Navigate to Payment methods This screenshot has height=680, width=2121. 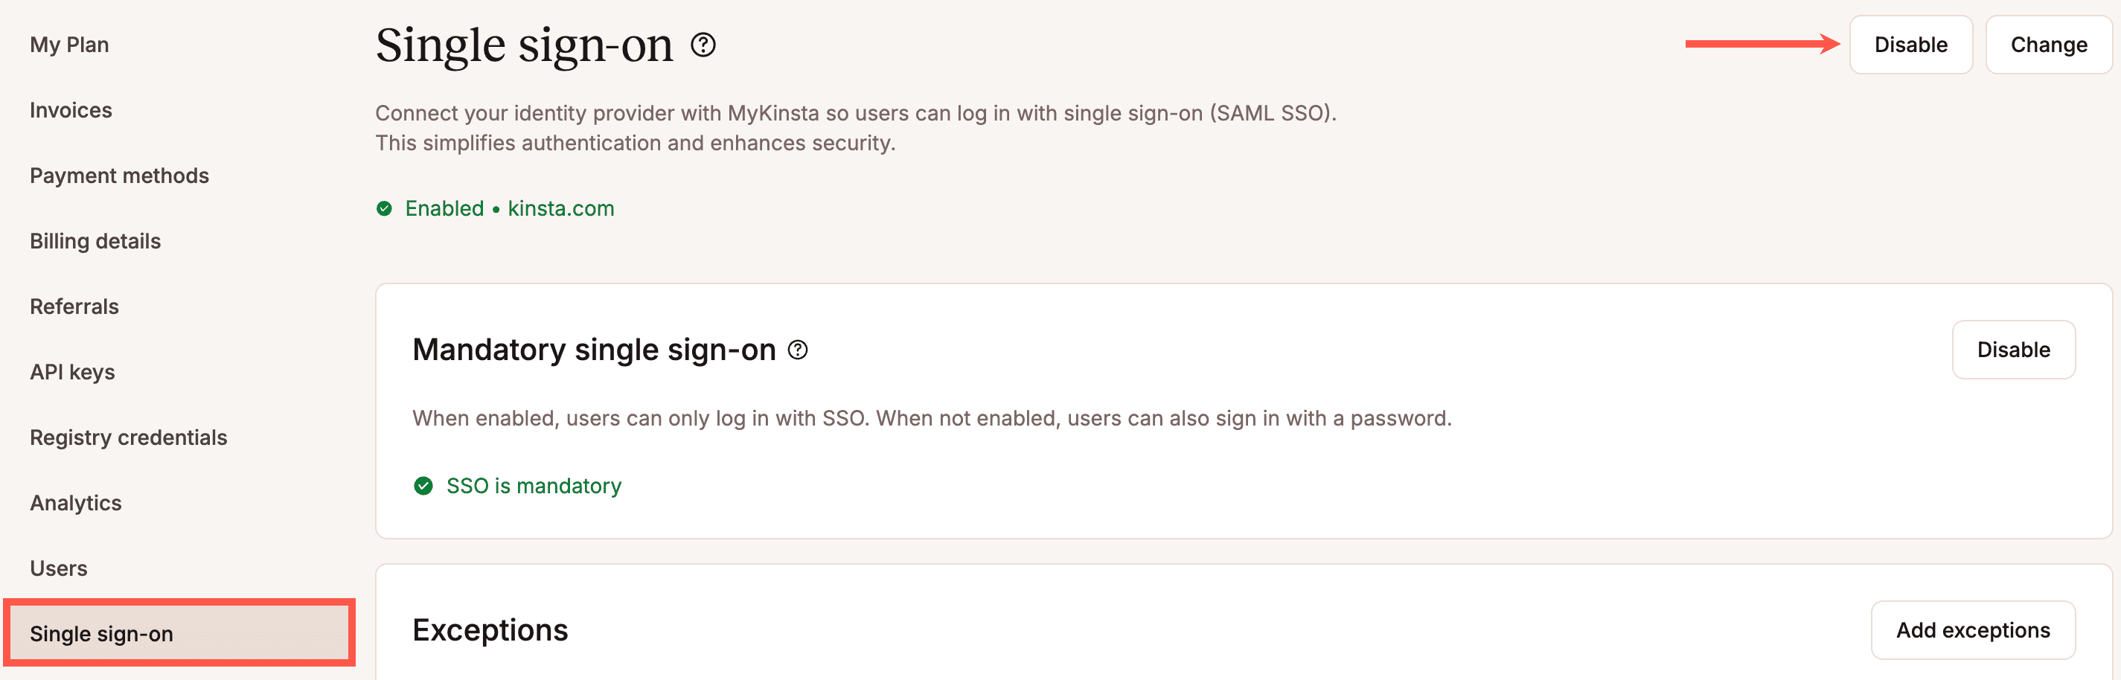(119, 176)
